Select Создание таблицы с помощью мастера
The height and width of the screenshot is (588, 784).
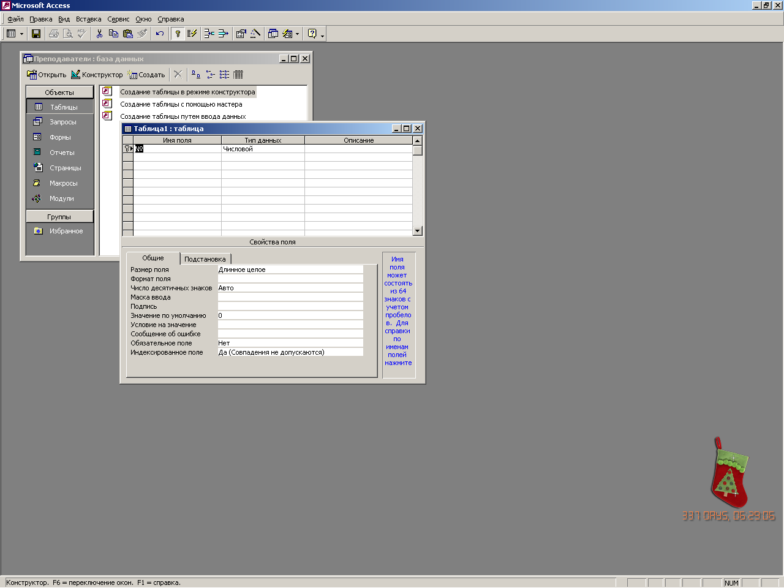pyautogui.click(x=181, y=104)
